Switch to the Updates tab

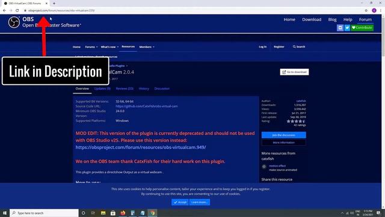click(x=102, y=89)
